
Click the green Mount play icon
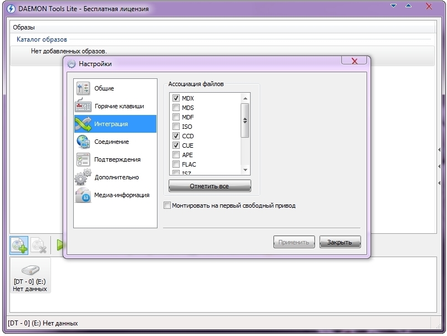(x=60, y=245)
